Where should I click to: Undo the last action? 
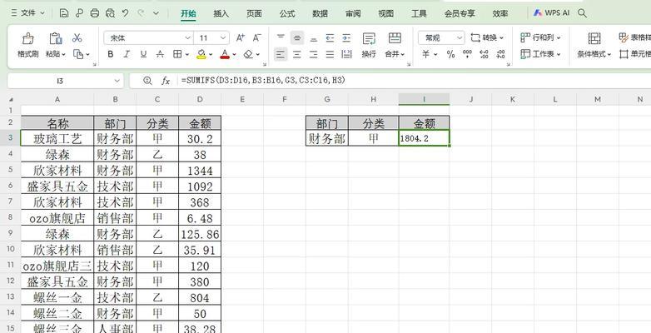point(126,13)
